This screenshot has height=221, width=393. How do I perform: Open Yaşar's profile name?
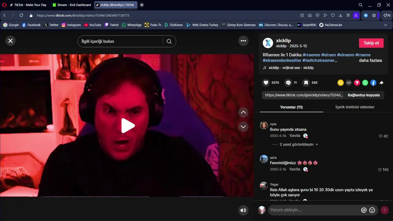tap(274, 184)
